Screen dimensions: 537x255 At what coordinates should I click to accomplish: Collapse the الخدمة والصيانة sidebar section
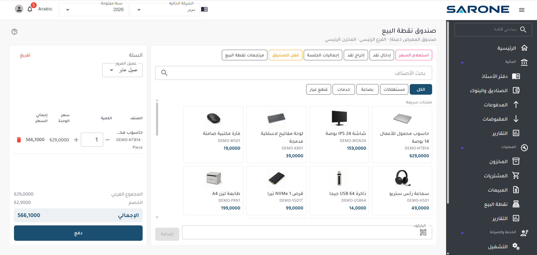pos(462,233)
